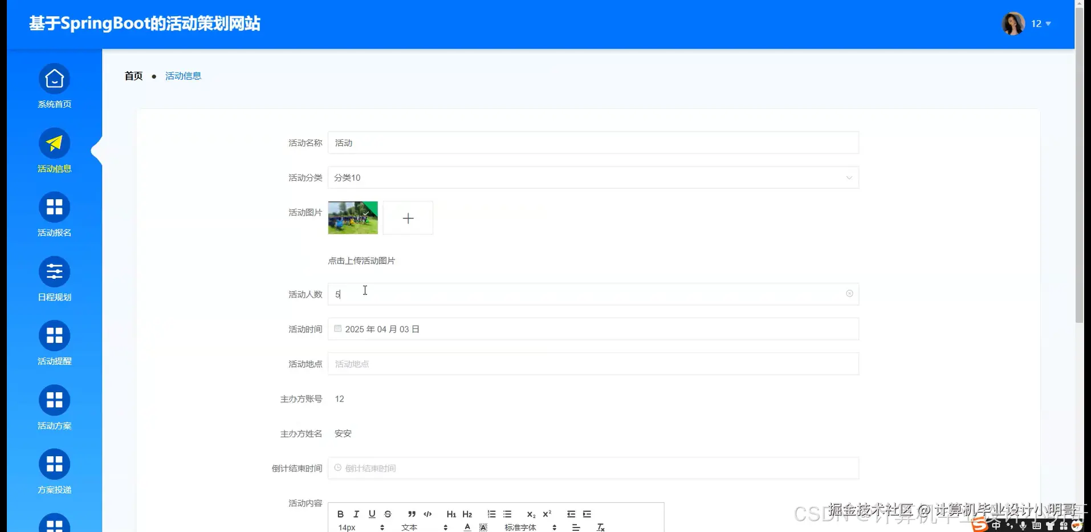
Task: Clear the 活动人数 input value
Action: tap(849, 294)
